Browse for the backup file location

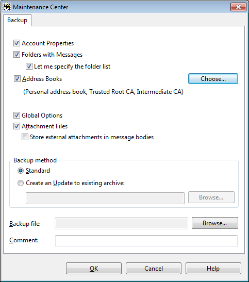[215, 223]
